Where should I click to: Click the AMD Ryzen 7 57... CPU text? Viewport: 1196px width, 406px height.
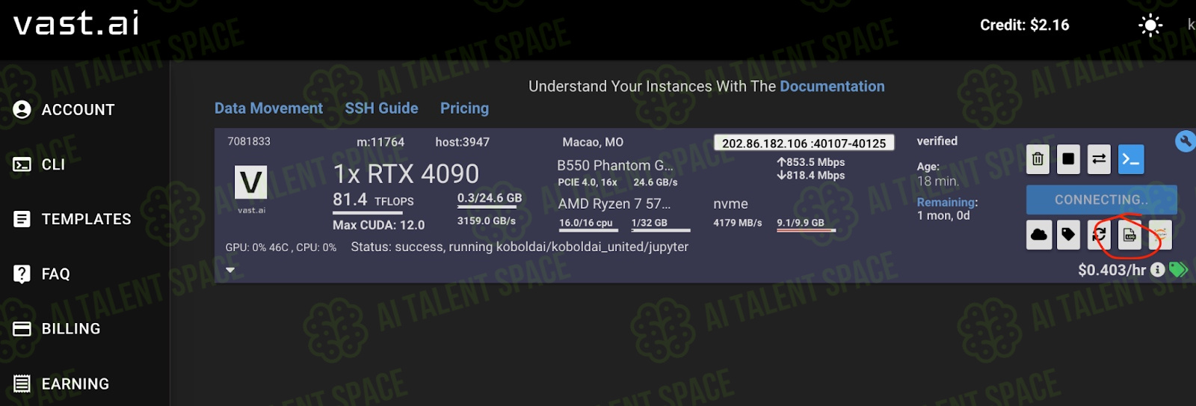614,204
